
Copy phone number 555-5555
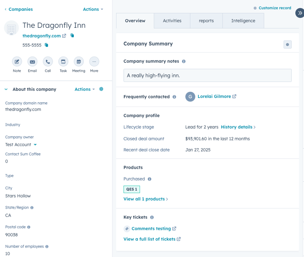[46, 45]
